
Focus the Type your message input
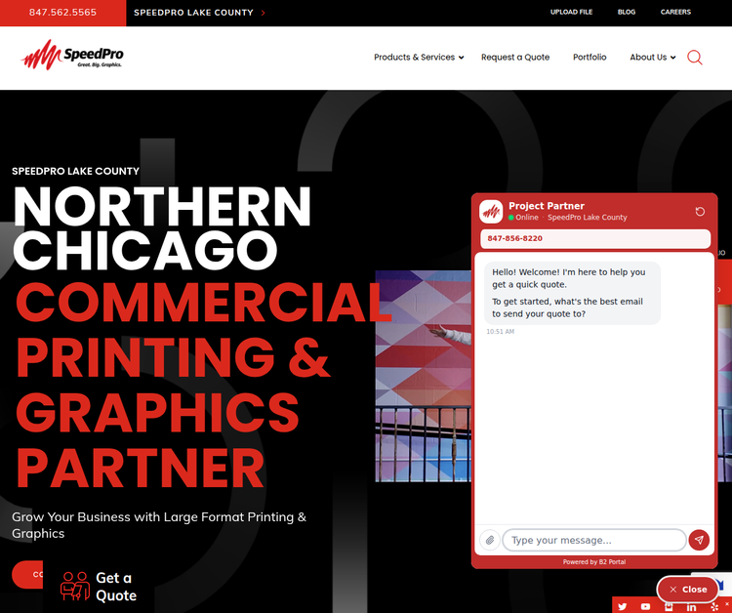click(593, 540)
